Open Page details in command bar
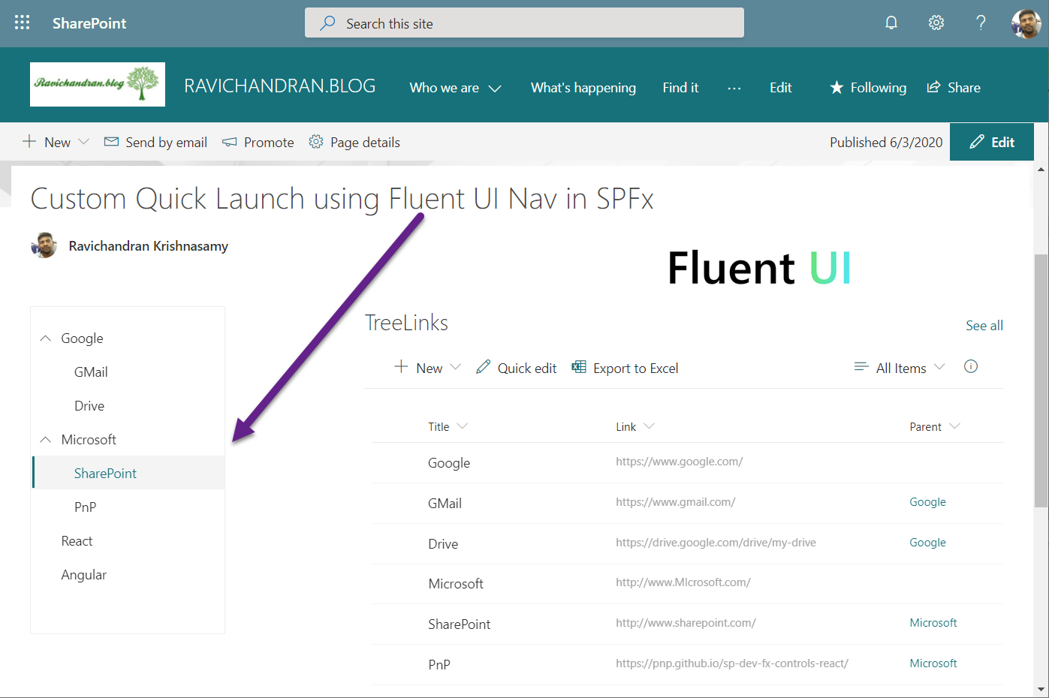 [x=354, y=142]
